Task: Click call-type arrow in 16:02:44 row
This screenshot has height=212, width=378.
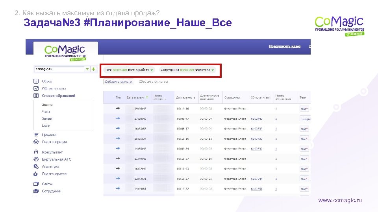Action: [x=118, y=168]
